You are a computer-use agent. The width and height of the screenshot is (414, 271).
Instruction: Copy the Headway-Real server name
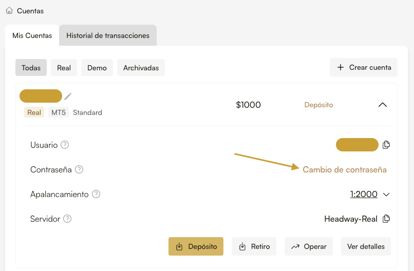tap(386, 219)
